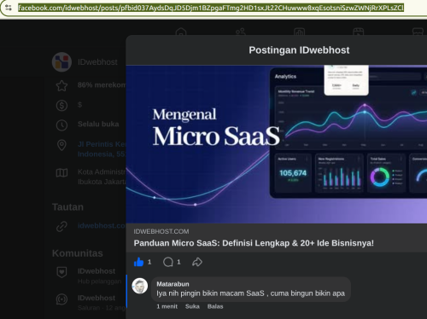Click the dollar price range icon
427x319 pixels.
(61, 105)
